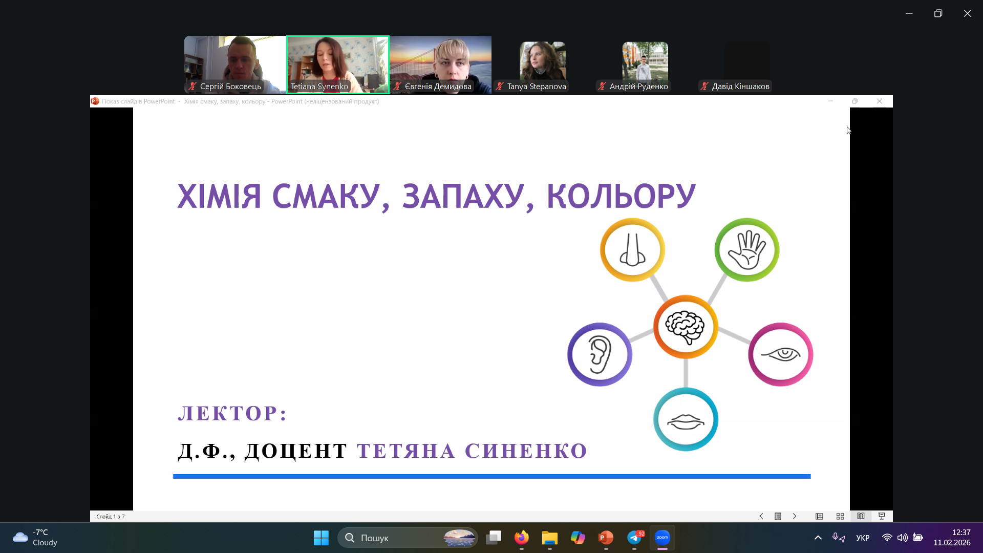Open the slide menu icon
This screenshot has height=553, width=983.
coord(778,516)
